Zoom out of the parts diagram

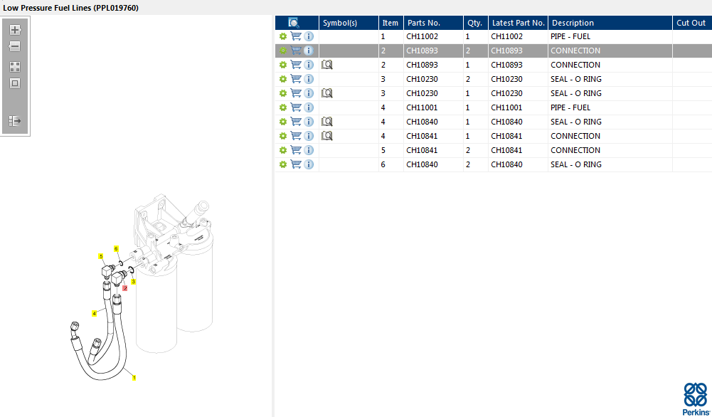15,46
